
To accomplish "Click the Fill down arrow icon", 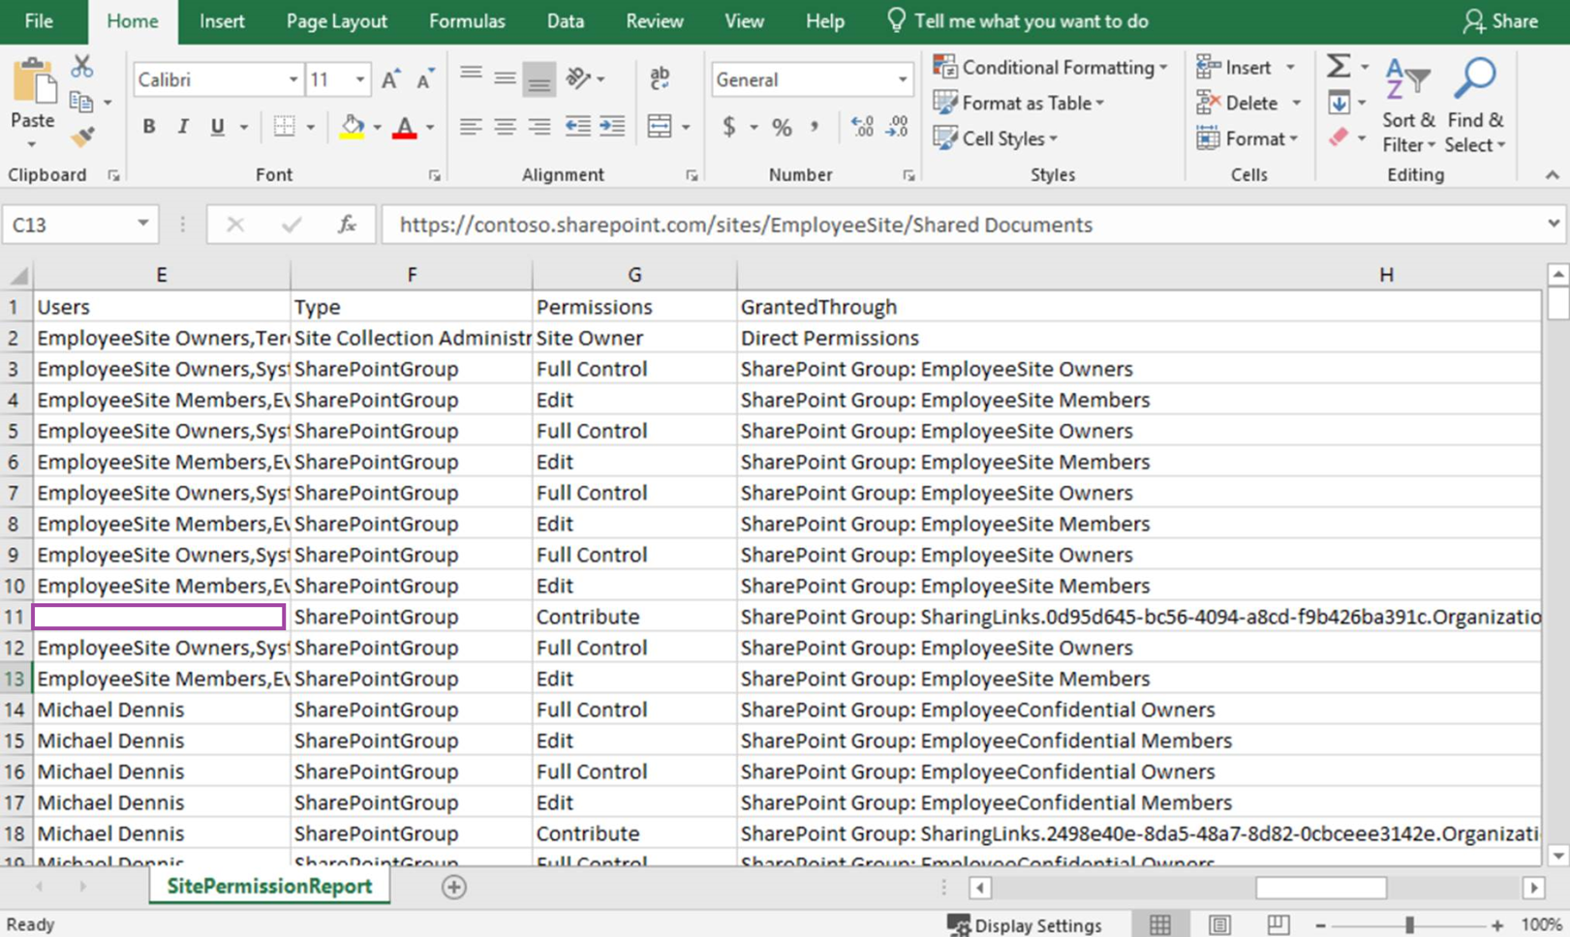I will coord(1339,102).
